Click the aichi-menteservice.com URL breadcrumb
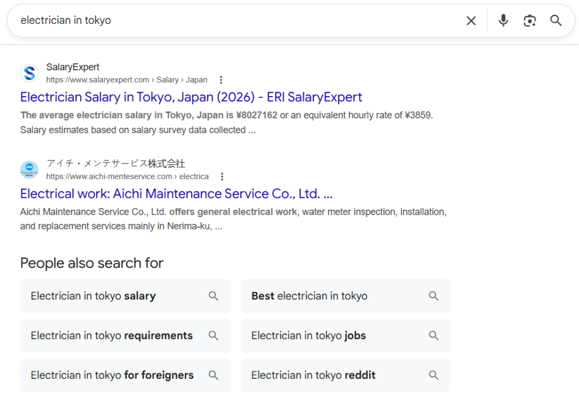 (127, 176)
